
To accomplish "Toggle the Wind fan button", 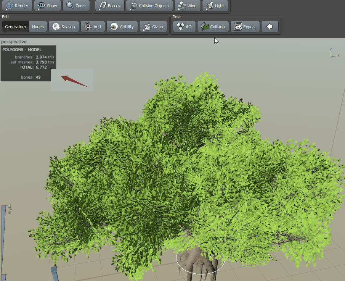I will [188, 5].
